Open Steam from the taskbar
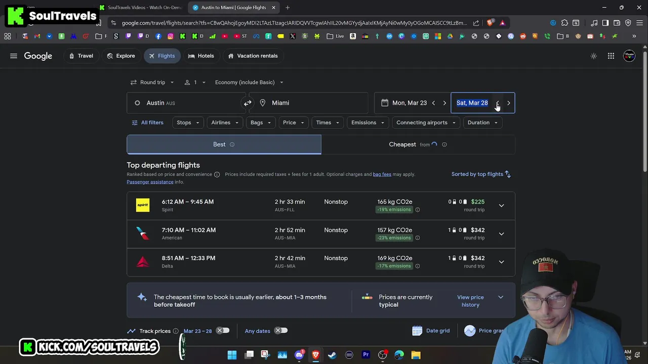Viewport: 648px width, 364px height. pos(332,355)
